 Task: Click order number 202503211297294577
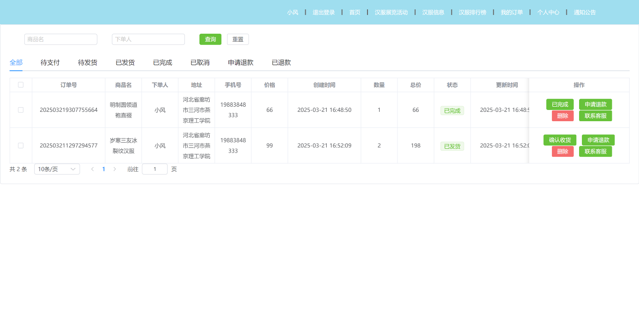pos(69,146)
